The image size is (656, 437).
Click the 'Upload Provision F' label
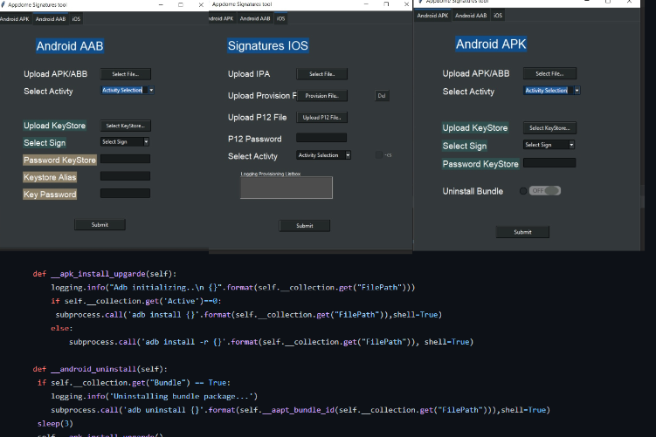pos(262,96)
